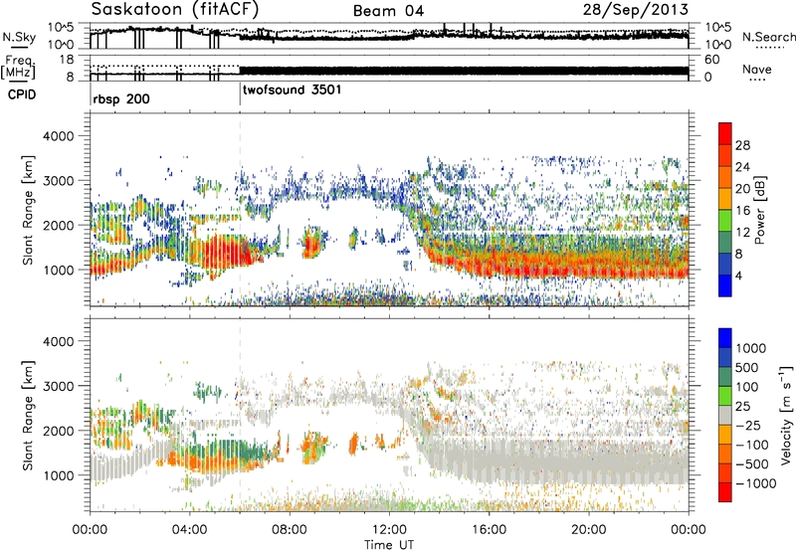Click the "4" tick on Power color bar
This screenshot has width=796, height=551.
click(x=738, y=275)
